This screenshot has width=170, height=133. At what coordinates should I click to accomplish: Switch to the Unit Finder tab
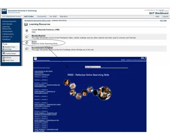pos(29,16)
